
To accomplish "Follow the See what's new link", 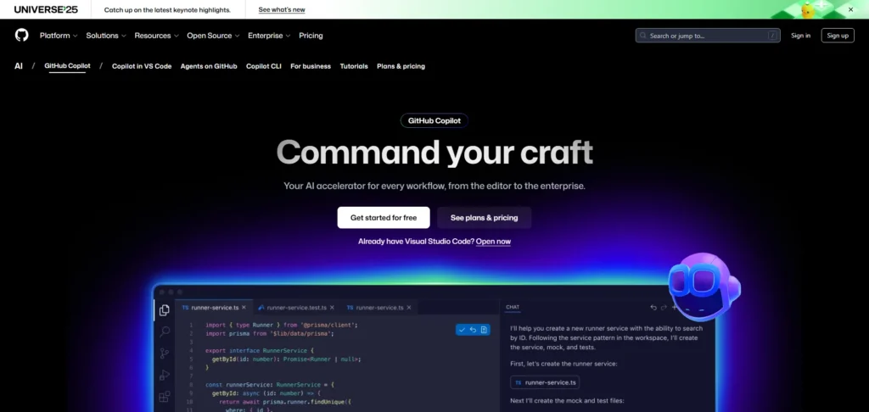I will [282, 9].
